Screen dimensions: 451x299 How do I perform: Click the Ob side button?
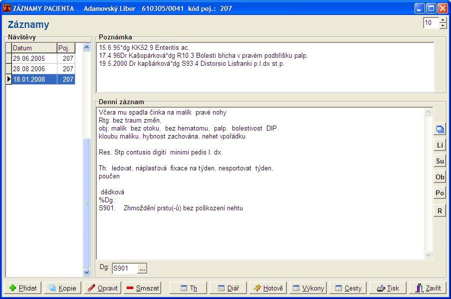[440, 177]
